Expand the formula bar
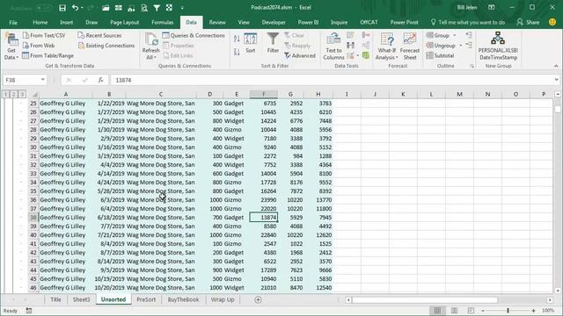This screenshot has width=563, height=316. click(x=557, y=80)
